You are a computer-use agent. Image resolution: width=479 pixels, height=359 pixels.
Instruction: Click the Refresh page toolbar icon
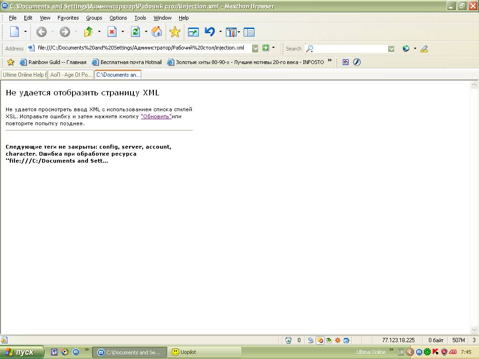pos(135,32)
